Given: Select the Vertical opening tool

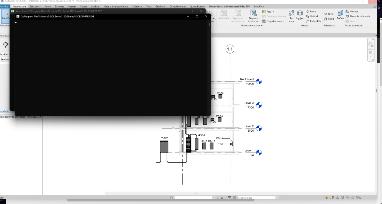Looking at the screenshot, I should (x=314, y=16).
